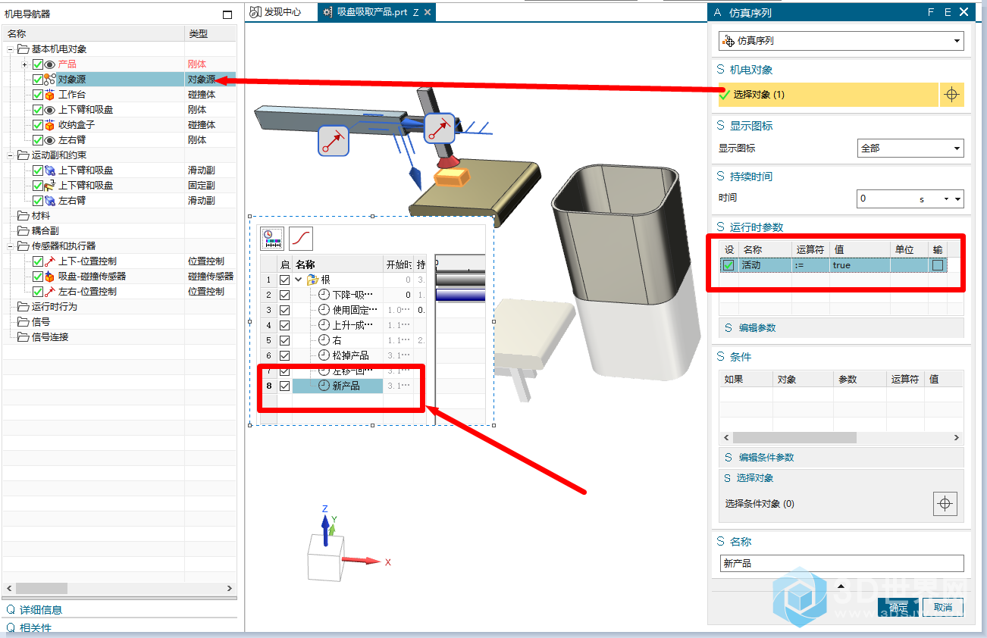Expand the 产品 tree node
The width and height of the screenshot is (987, 638).
click(x=25, y=64)
